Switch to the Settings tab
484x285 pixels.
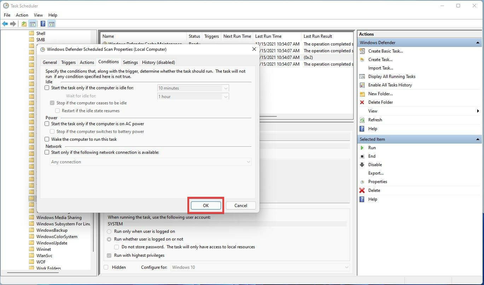click(130, 62)
